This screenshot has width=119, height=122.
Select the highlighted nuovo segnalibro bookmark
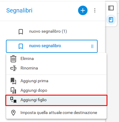52,46
